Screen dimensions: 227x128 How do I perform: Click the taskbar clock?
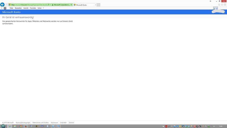pyautogui.click(x=221, y=126)
